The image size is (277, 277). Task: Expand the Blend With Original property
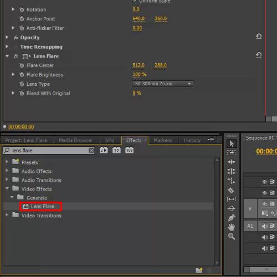pos(13,93)
